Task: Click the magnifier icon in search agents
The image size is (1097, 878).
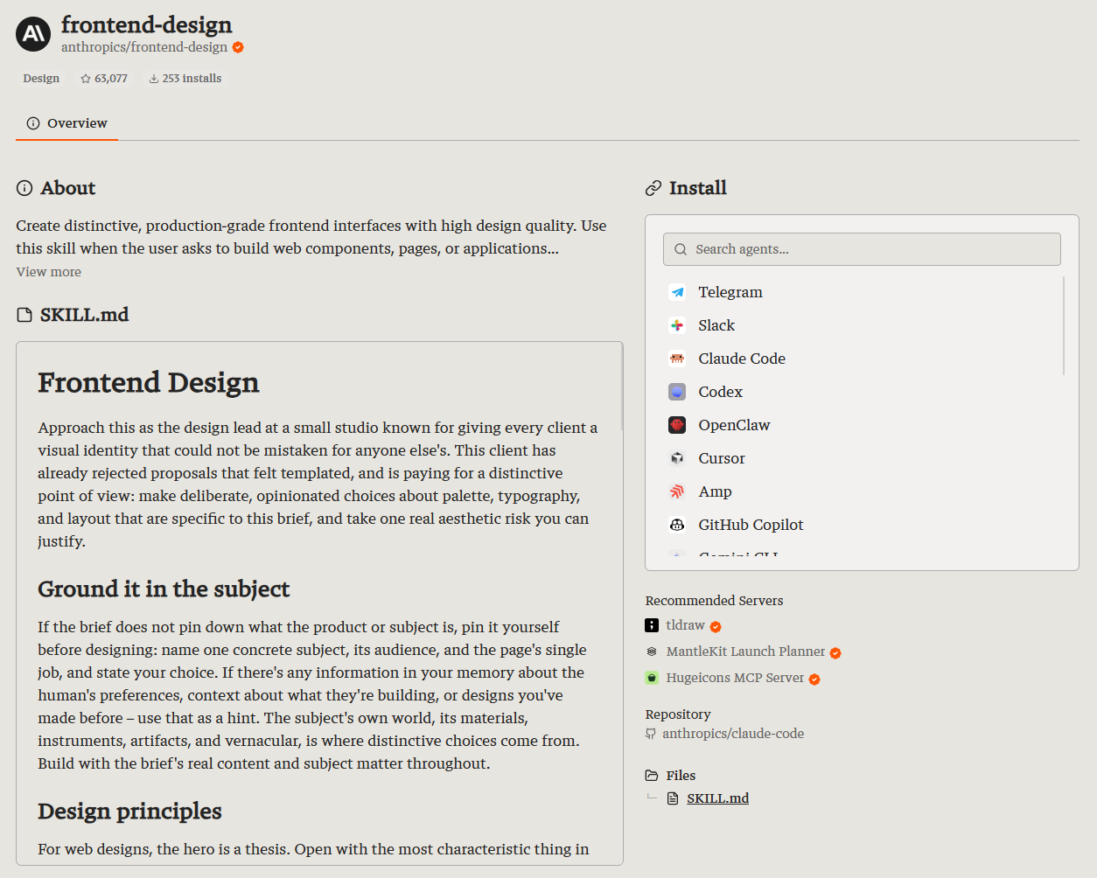Action: [681, 249]
